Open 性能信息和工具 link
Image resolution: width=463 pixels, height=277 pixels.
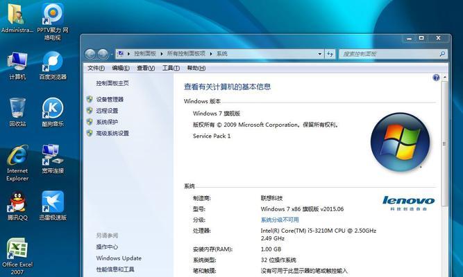point(115,269)
